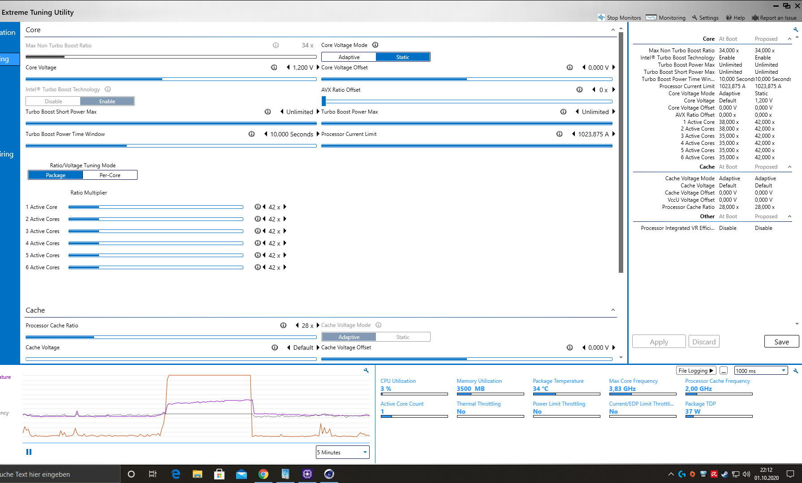
Task: Click the ellipsis browse button
Action: pyautogui.click(x=724, y=371)
